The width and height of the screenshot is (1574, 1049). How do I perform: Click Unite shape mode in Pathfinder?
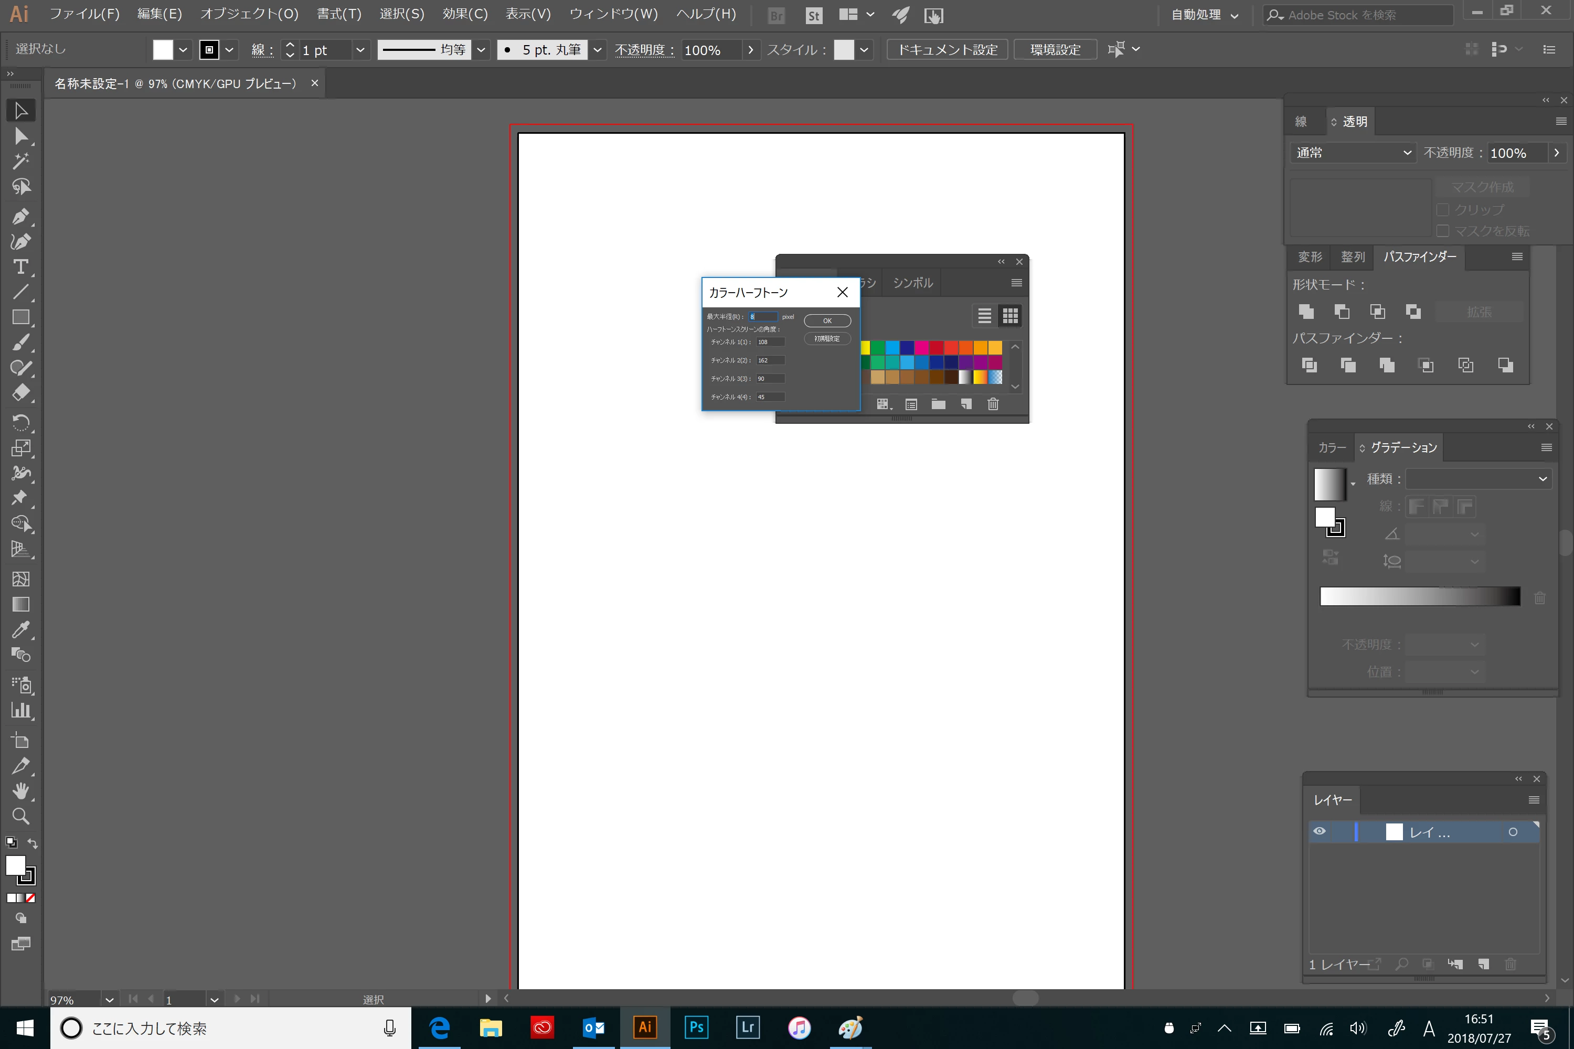click(1306, 312)
